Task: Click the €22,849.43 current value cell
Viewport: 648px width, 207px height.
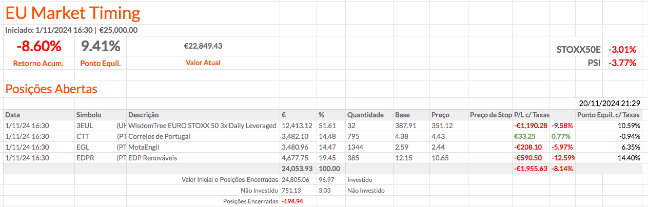Action: coord(203,46)
